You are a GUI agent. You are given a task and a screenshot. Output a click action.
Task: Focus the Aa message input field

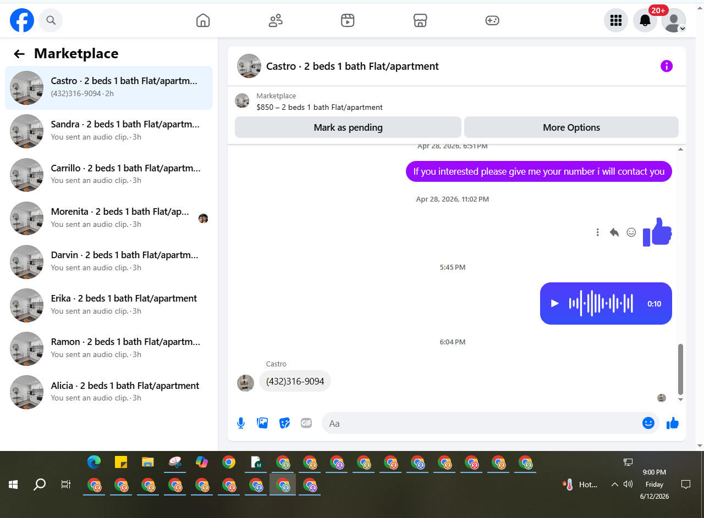482,423
